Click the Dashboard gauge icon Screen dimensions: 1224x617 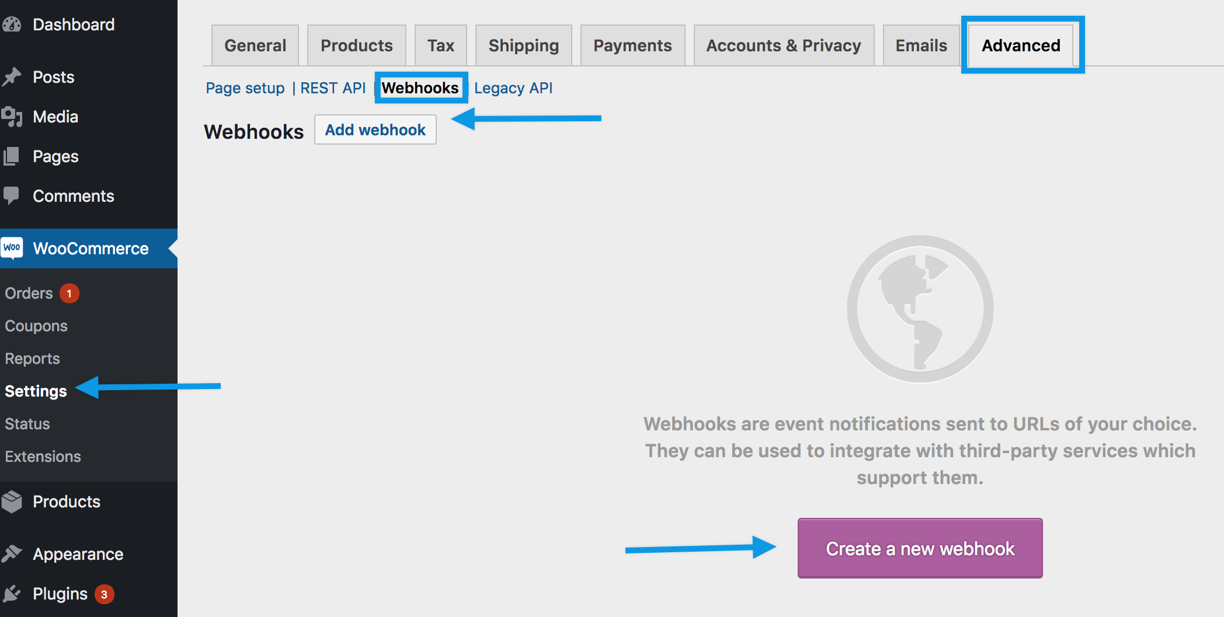click(12, 24)
